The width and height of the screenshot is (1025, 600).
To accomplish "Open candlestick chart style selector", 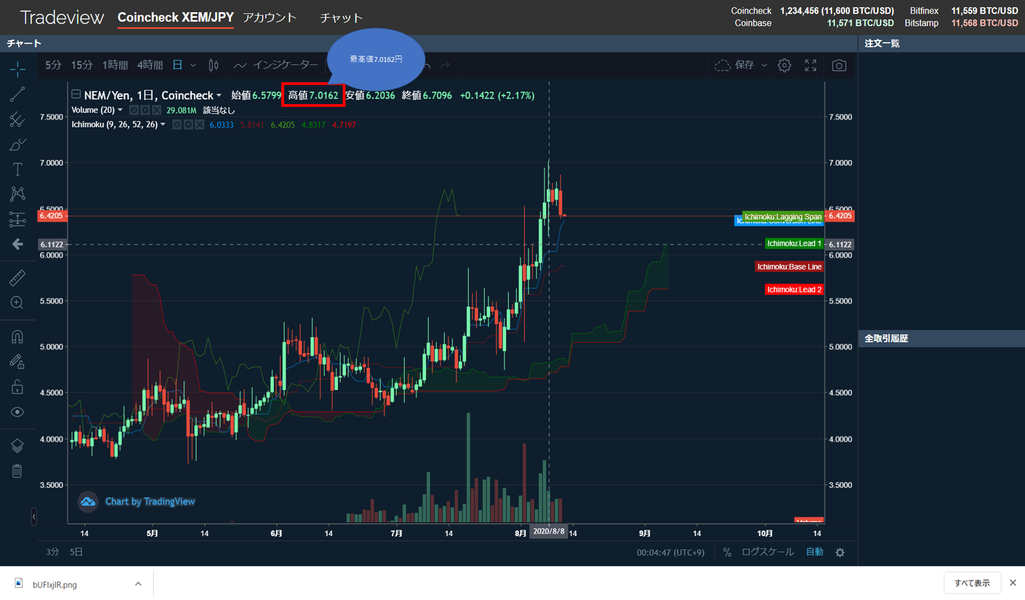I will 214,65.
